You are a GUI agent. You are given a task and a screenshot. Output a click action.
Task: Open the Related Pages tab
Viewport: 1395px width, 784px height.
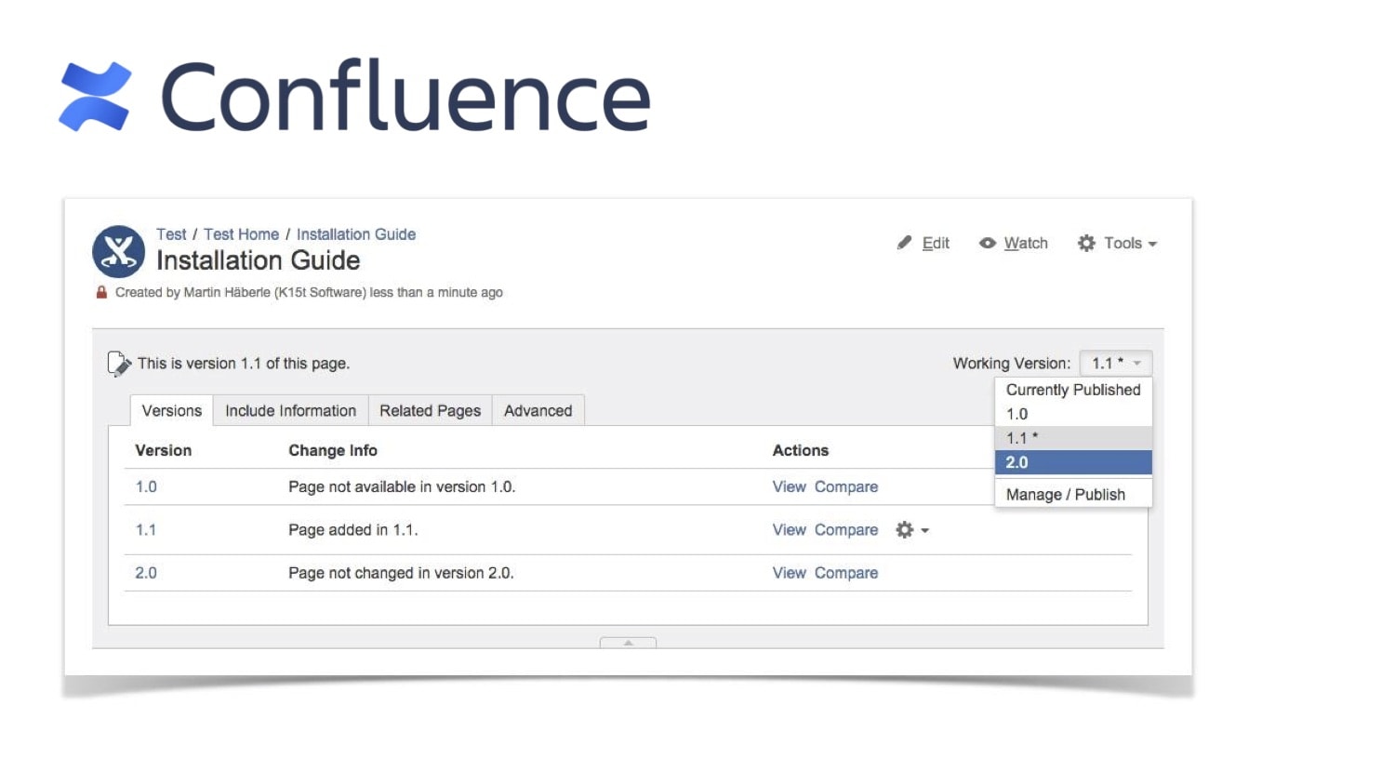pos(430,410)
